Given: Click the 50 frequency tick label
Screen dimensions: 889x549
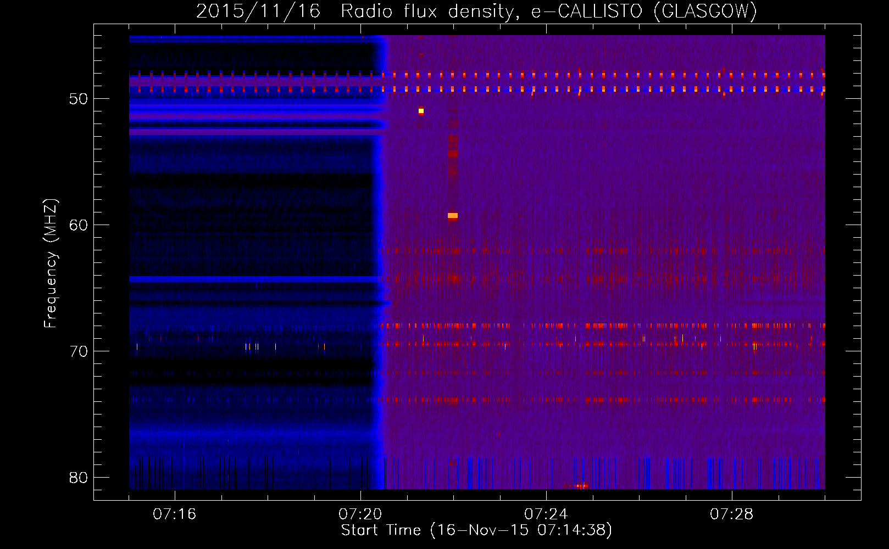Looking at the screenshot, I should pyautogui.click(x=79, y=99).
